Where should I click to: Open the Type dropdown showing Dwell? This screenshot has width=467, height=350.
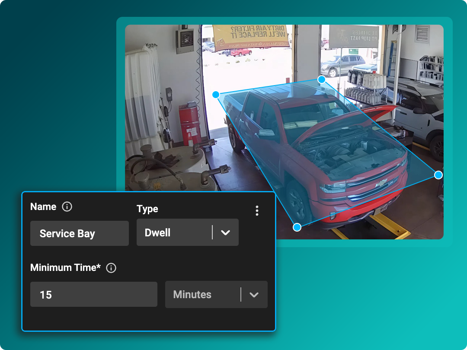[187, 232]
